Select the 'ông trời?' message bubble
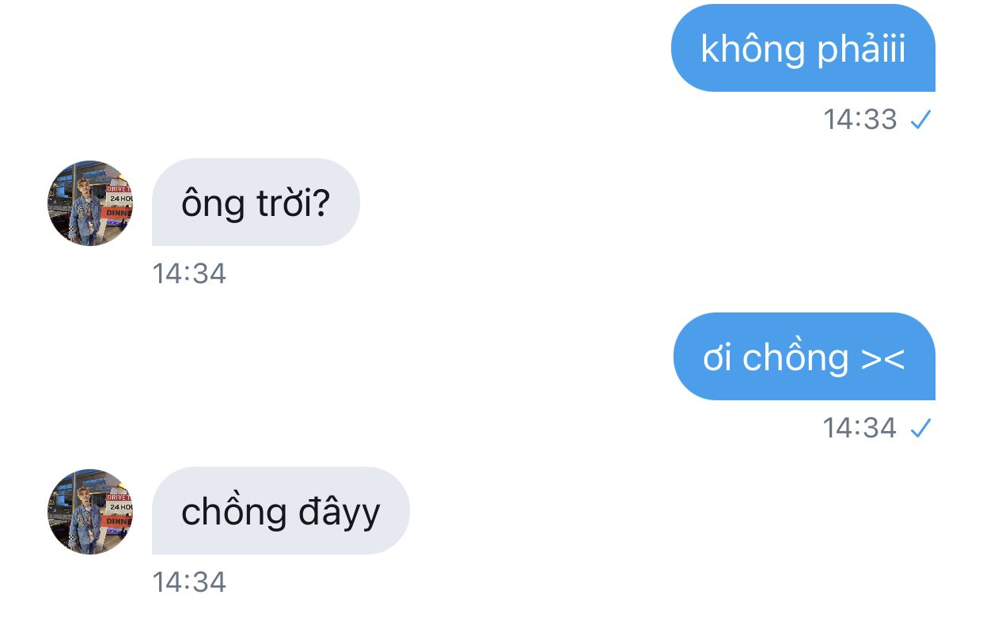The height and width of the screenshot is (621, 983). (256, 203)
